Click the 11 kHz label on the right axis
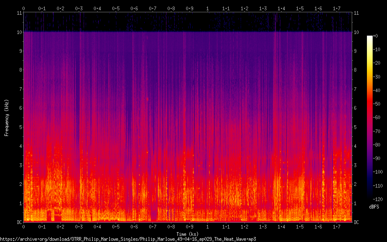The image size is (387, 242). coord(357,13)
